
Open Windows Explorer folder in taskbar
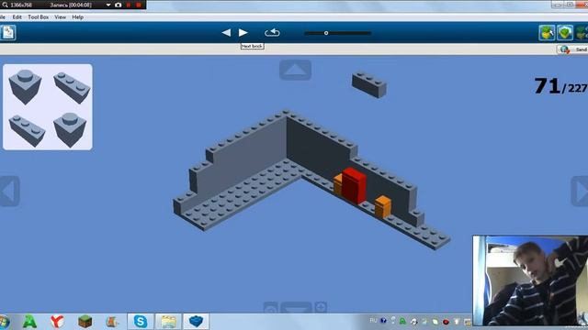click(x=168, y=322)
